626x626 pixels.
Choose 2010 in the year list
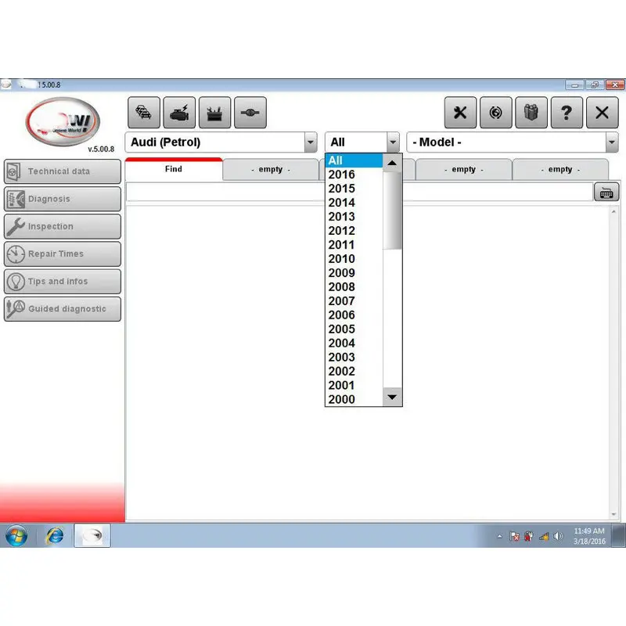tap(354, 259)
